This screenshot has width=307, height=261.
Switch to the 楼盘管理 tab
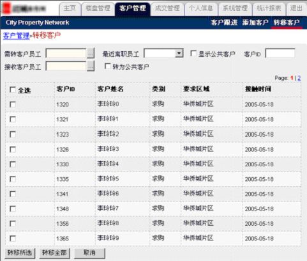click(98, 9)
